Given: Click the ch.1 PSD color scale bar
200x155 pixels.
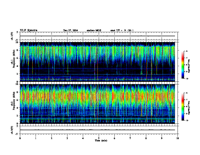Looking at the screenshot, I should pos(183,65).
